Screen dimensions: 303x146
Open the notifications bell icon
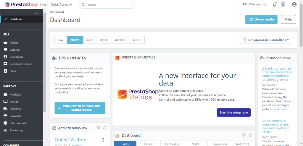click(275, 4)
